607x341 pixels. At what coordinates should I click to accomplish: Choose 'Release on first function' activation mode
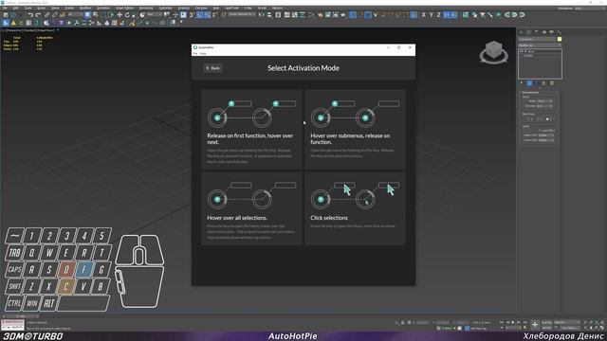click(251, 130)
